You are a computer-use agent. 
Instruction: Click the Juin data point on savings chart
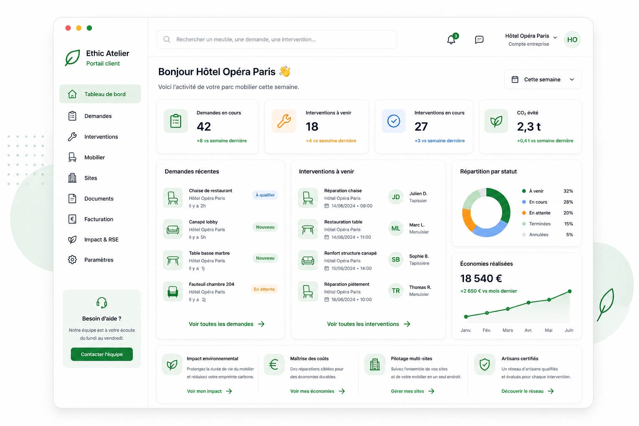click(x=570, y=291)
